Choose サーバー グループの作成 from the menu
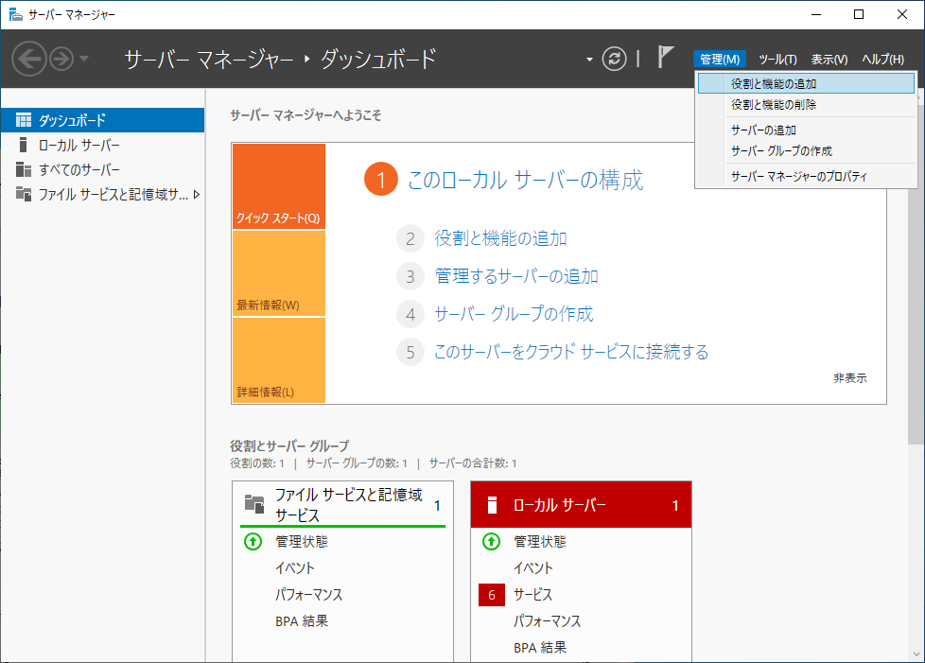 click(806, 151)
